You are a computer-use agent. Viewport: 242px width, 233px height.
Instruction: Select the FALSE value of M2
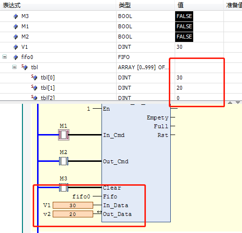(184, 37)
